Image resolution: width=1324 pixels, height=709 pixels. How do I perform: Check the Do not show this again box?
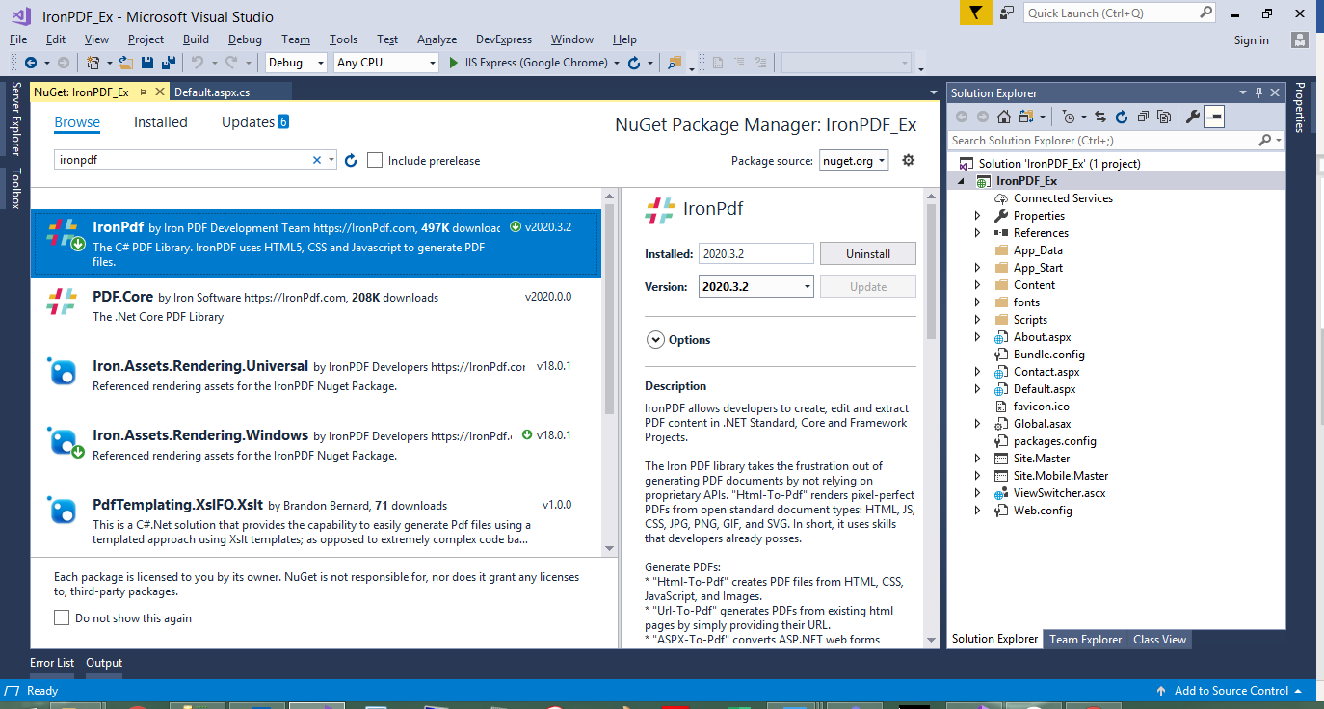tap(62, 617)
